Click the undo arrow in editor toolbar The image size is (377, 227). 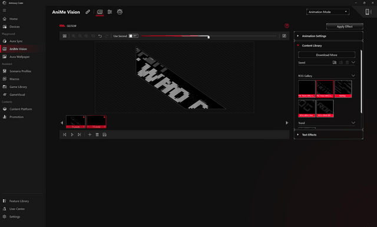tap(100, 36)
